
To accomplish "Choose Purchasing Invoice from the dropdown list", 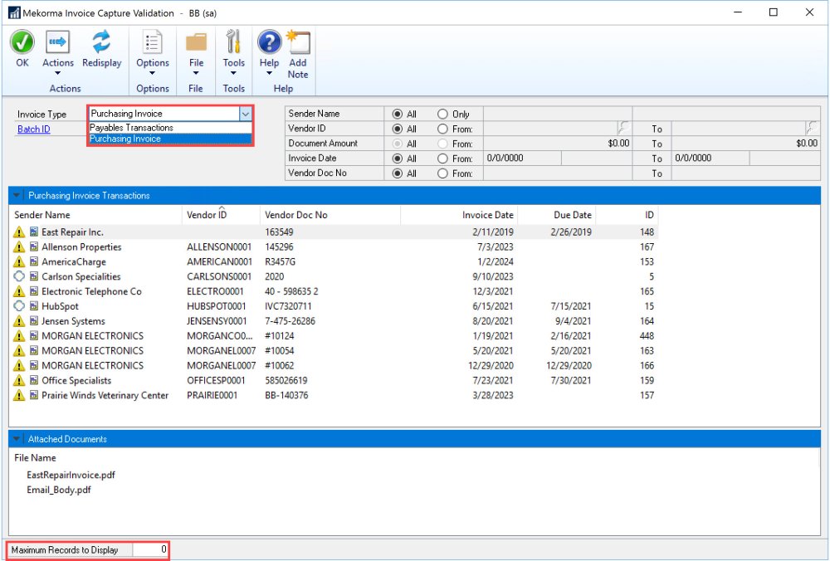I will tap(126, 139).
